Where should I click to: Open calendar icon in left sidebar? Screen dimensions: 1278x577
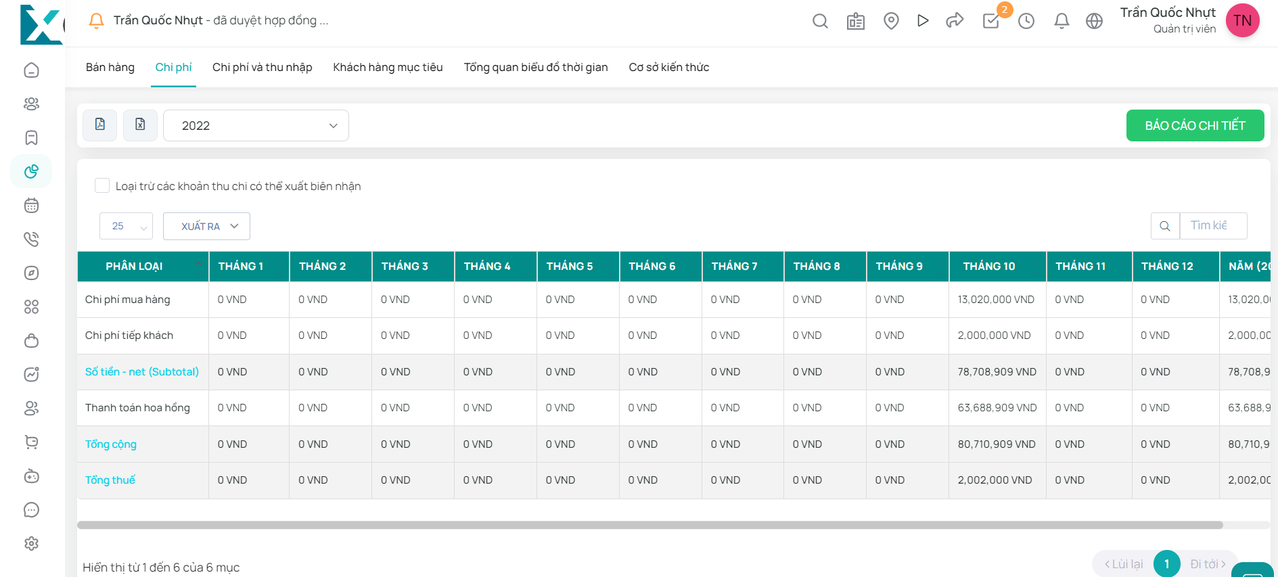[x=31, y=205]
